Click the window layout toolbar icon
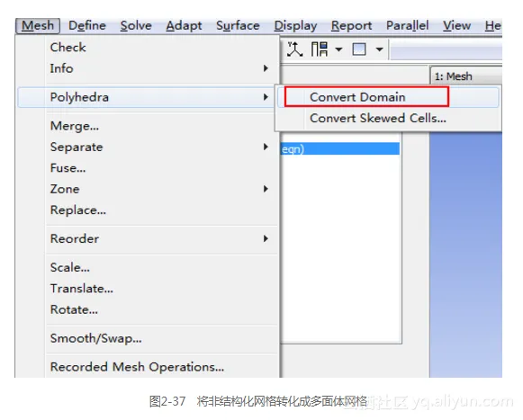 click(320, 49)
